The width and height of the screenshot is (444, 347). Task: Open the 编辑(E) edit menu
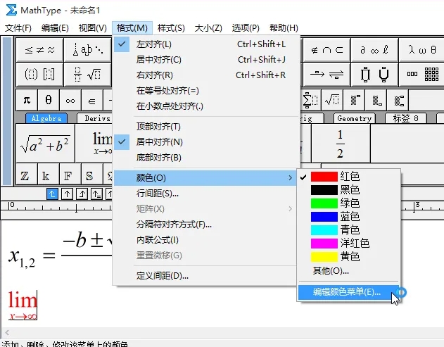(x=55, y=28)
